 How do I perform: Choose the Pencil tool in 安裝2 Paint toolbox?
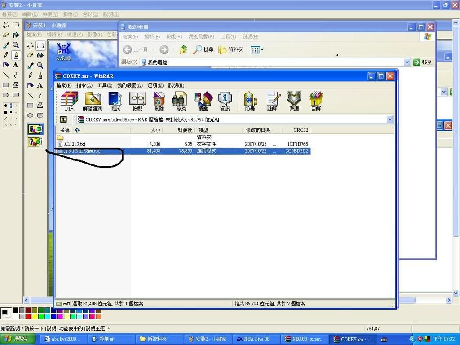[x=6, y=55]
